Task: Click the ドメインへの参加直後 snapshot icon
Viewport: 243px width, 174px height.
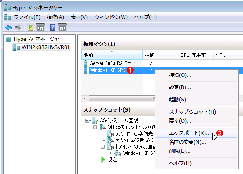Action: pos(110,147)
